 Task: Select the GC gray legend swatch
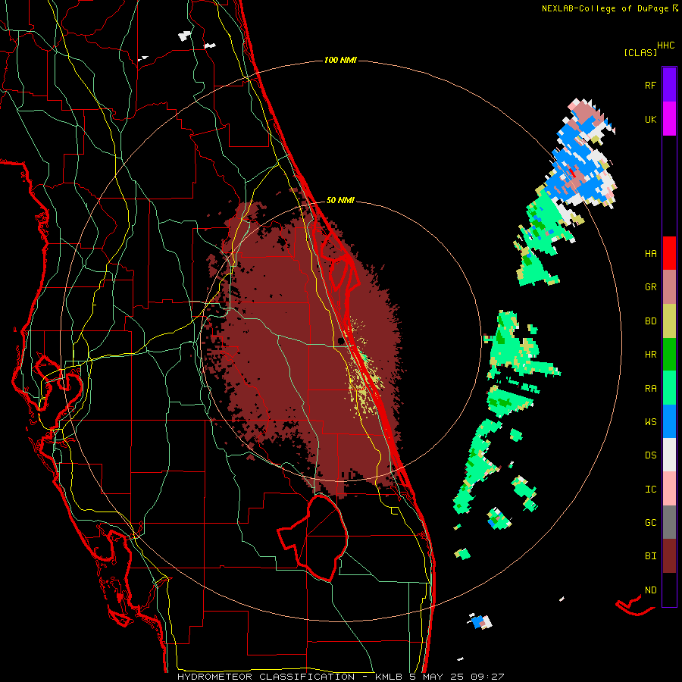click(669, 522)
